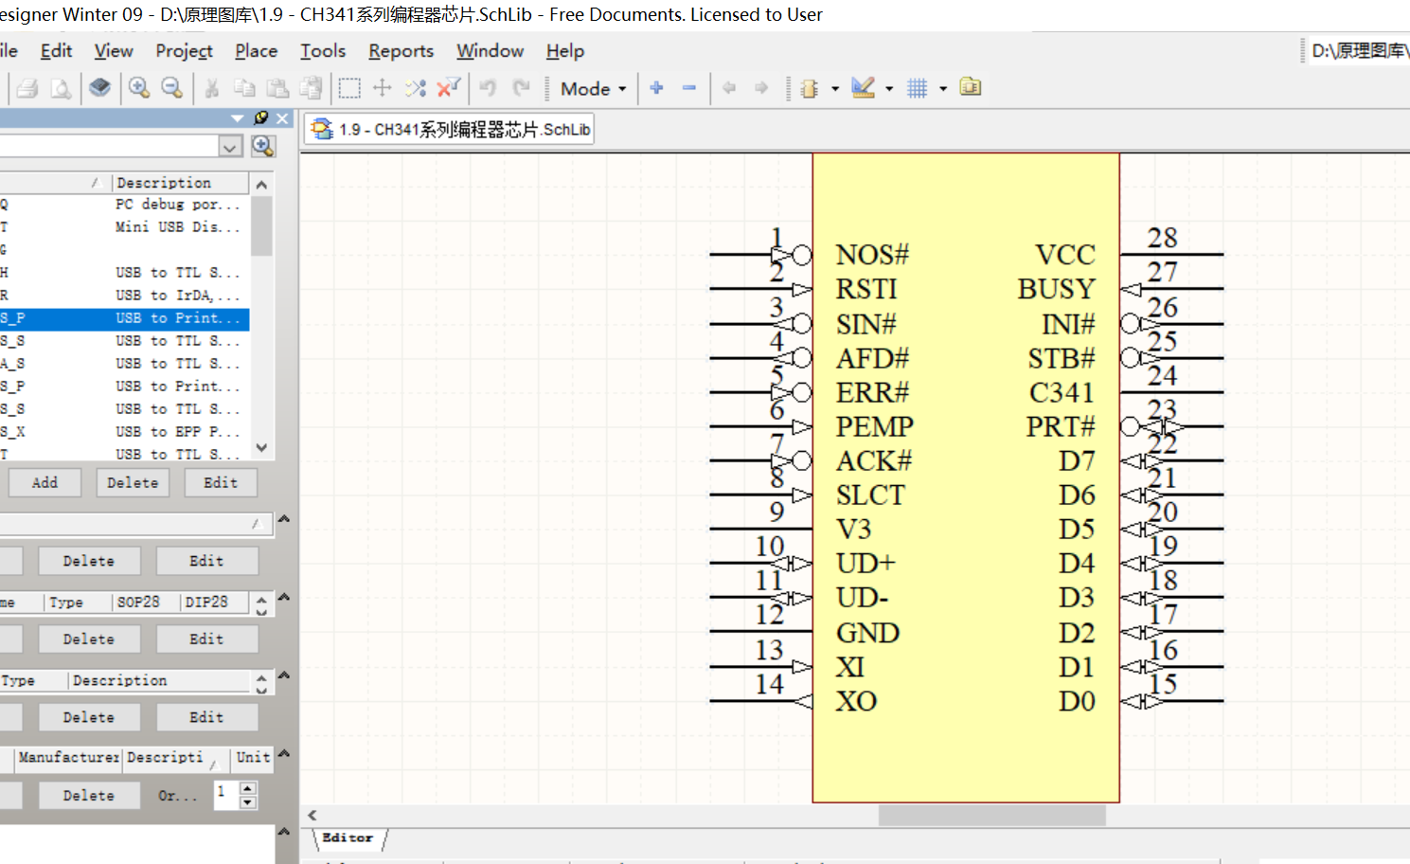Select the Mini USB Dis... row
This screenshot has height=864, width=1410.
tap(123, 227)
